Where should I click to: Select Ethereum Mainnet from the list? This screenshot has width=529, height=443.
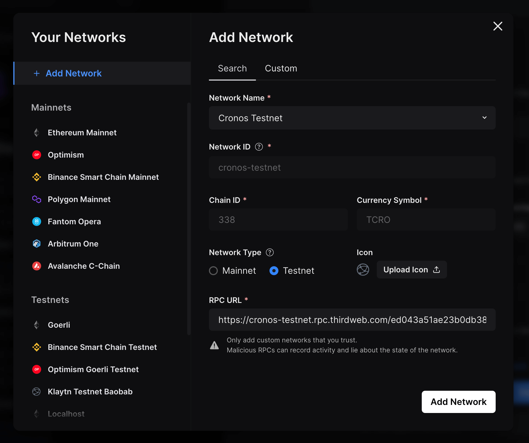(x=82, y=133)
